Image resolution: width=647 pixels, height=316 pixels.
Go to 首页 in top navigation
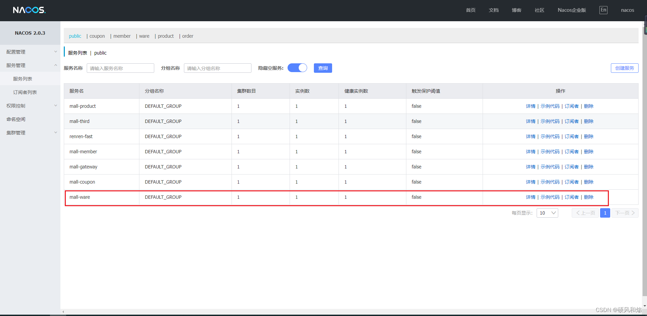(470, 10)
